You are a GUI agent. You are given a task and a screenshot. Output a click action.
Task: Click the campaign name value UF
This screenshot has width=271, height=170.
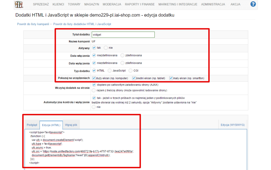click(x=93, y=41)
